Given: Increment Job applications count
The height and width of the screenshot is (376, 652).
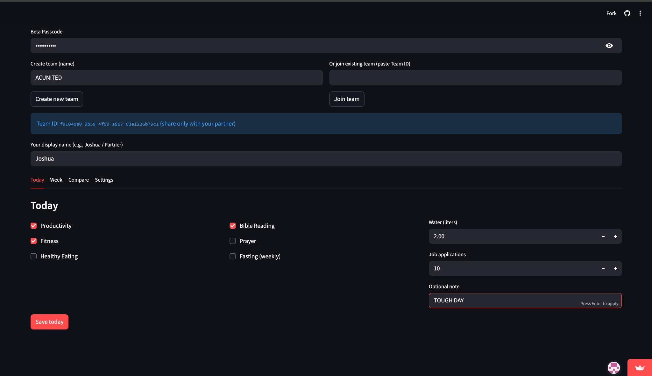Looking at the screenshot, I should click(615, 269).
